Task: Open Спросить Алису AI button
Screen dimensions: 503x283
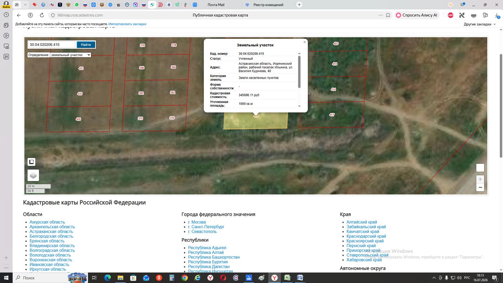Action: coord(417,15)
